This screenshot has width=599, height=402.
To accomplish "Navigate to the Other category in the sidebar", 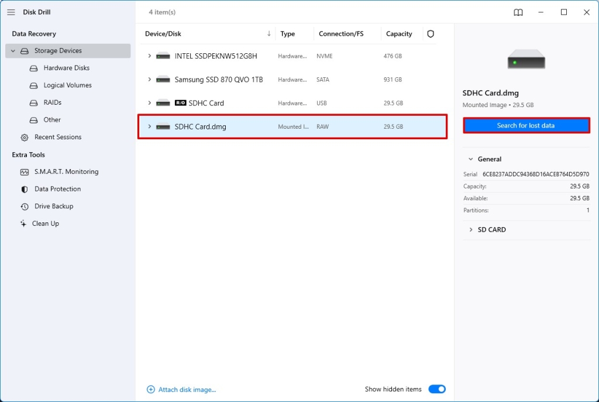I will [x=51, y=120].
